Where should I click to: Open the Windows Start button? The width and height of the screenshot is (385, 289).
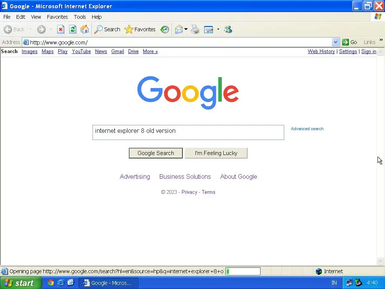coord(21,283)
